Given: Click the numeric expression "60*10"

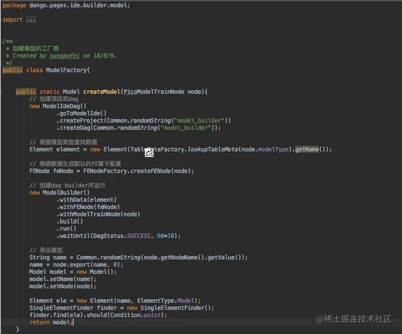Looking at the screenshot, I should [166, 236].
